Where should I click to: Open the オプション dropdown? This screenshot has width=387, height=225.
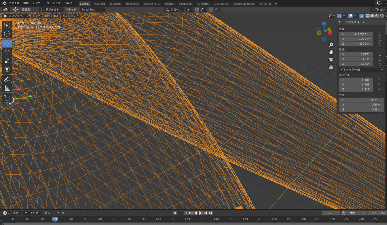pyautogui.click(x=378, y=10)
